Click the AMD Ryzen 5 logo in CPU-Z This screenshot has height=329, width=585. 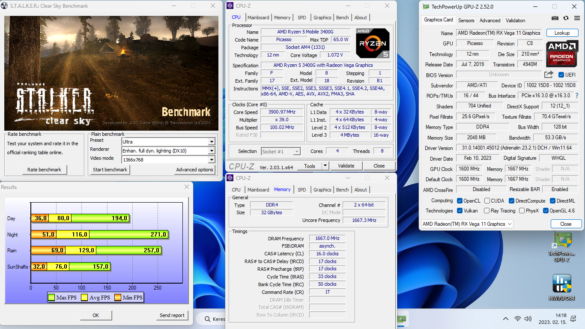(x=373, y=43)
